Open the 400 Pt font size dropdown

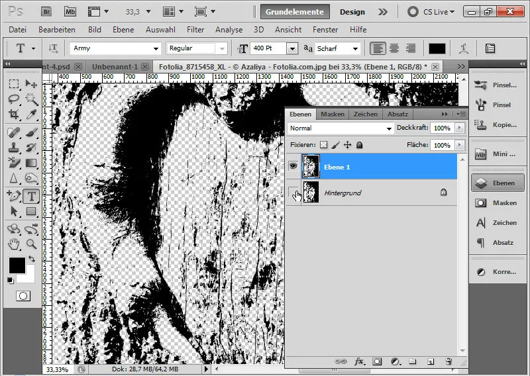pos(292,48)
